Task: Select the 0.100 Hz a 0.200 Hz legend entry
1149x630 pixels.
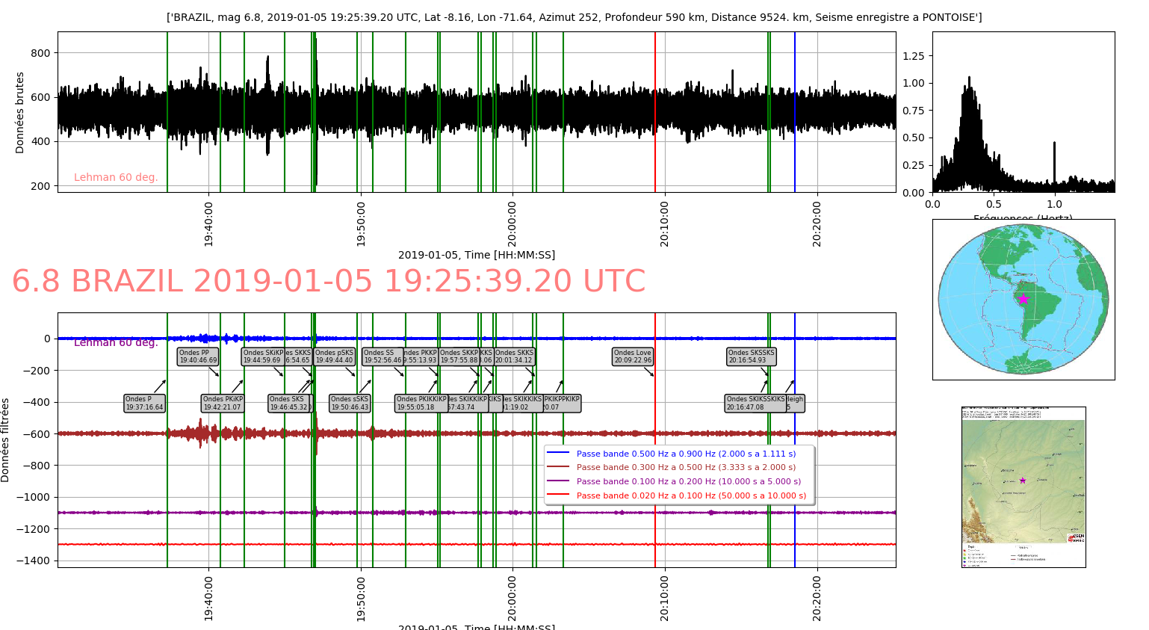Action: [x=688, y=482]
